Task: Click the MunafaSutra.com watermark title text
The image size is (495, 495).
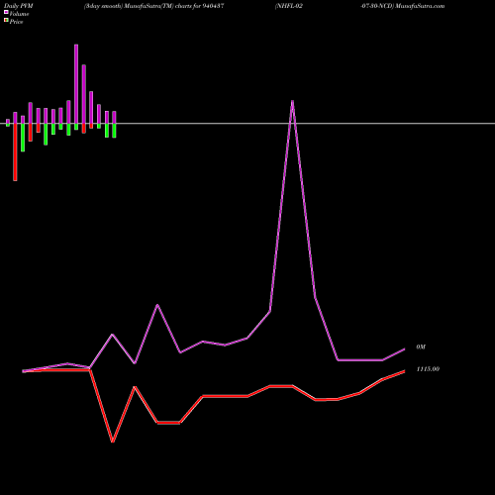Action: [420, 6]
